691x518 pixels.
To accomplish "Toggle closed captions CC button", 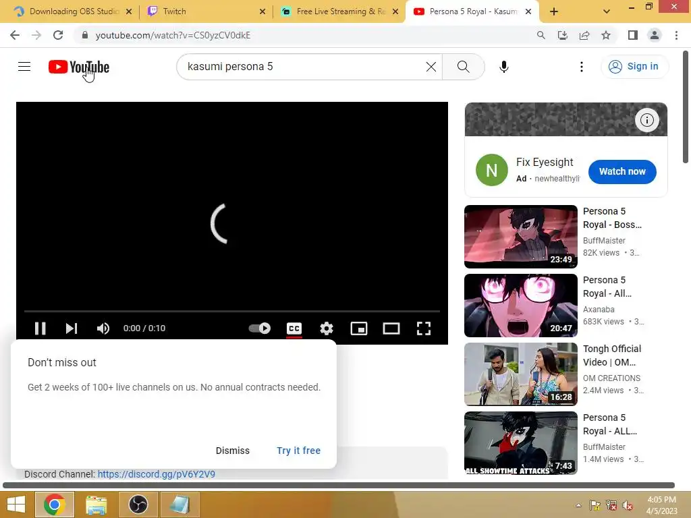I will pyautogui.click(x=294, y=328).
